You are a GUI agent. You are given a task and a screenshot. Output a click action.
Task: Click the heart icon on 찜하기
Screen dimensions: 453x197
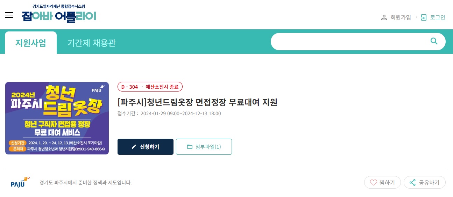click(373, 182)
